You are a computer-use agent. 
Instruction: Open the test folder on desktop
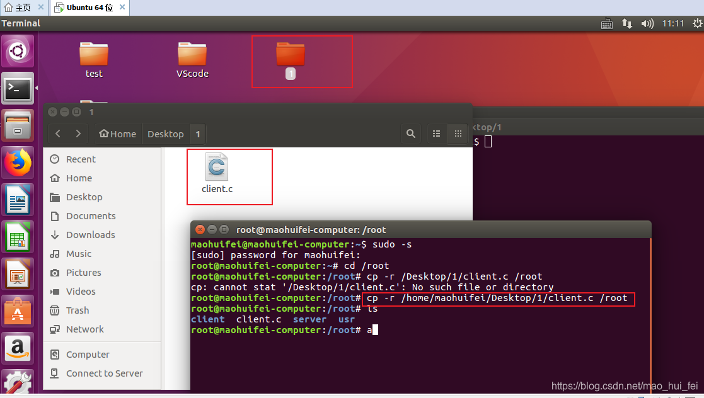tap(94, 60)
